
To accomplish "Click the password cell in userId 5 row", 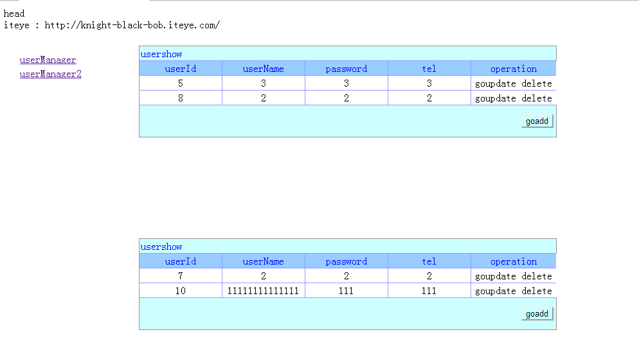I will (346, 83).
